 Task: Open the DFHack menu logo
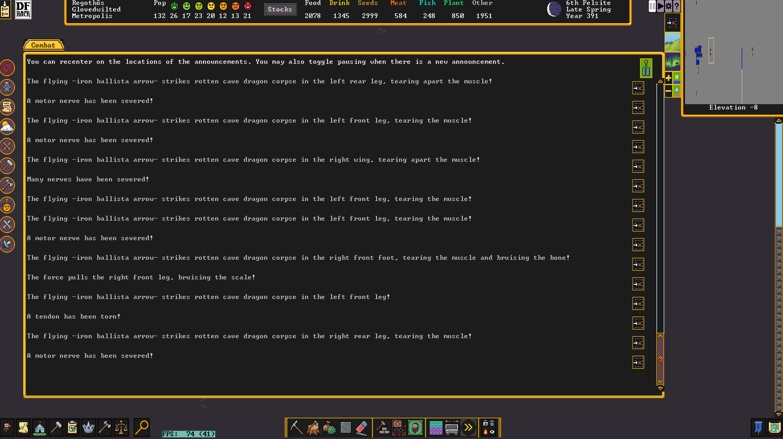click(x=23, y=9)
